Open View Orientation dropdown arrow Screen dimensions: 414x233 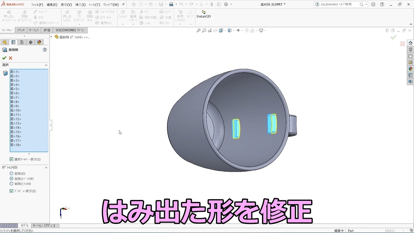[x=225, y=30]
